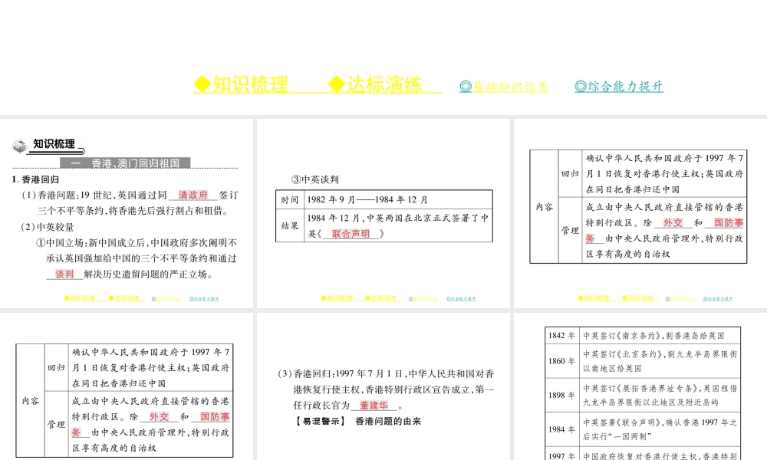Click the red answer 联合声明
767x460 pixels.
click(351, 234)
